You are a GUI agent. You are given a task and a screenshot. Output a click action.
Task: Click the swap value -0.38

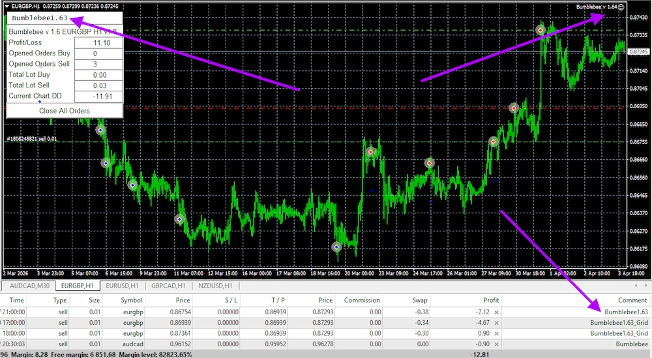point(422,312)
